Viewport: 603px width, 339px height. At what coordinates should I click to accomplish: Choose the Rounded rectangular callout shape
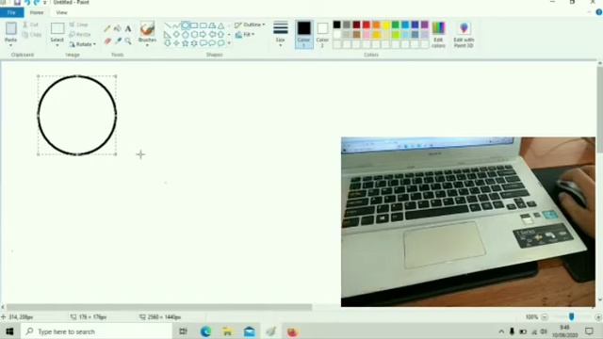point(204,43)
